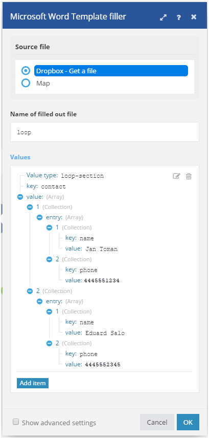Screen dimensions: 209x438
Task: Close the Microsoft Word Template filler dialog
Action: (194, 17)
